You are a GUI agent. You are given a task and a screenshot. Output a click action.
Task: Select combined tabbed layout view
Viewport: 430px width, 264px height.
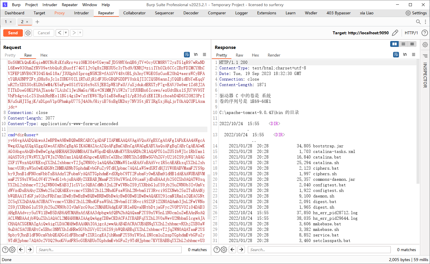[x=412, y=44]
